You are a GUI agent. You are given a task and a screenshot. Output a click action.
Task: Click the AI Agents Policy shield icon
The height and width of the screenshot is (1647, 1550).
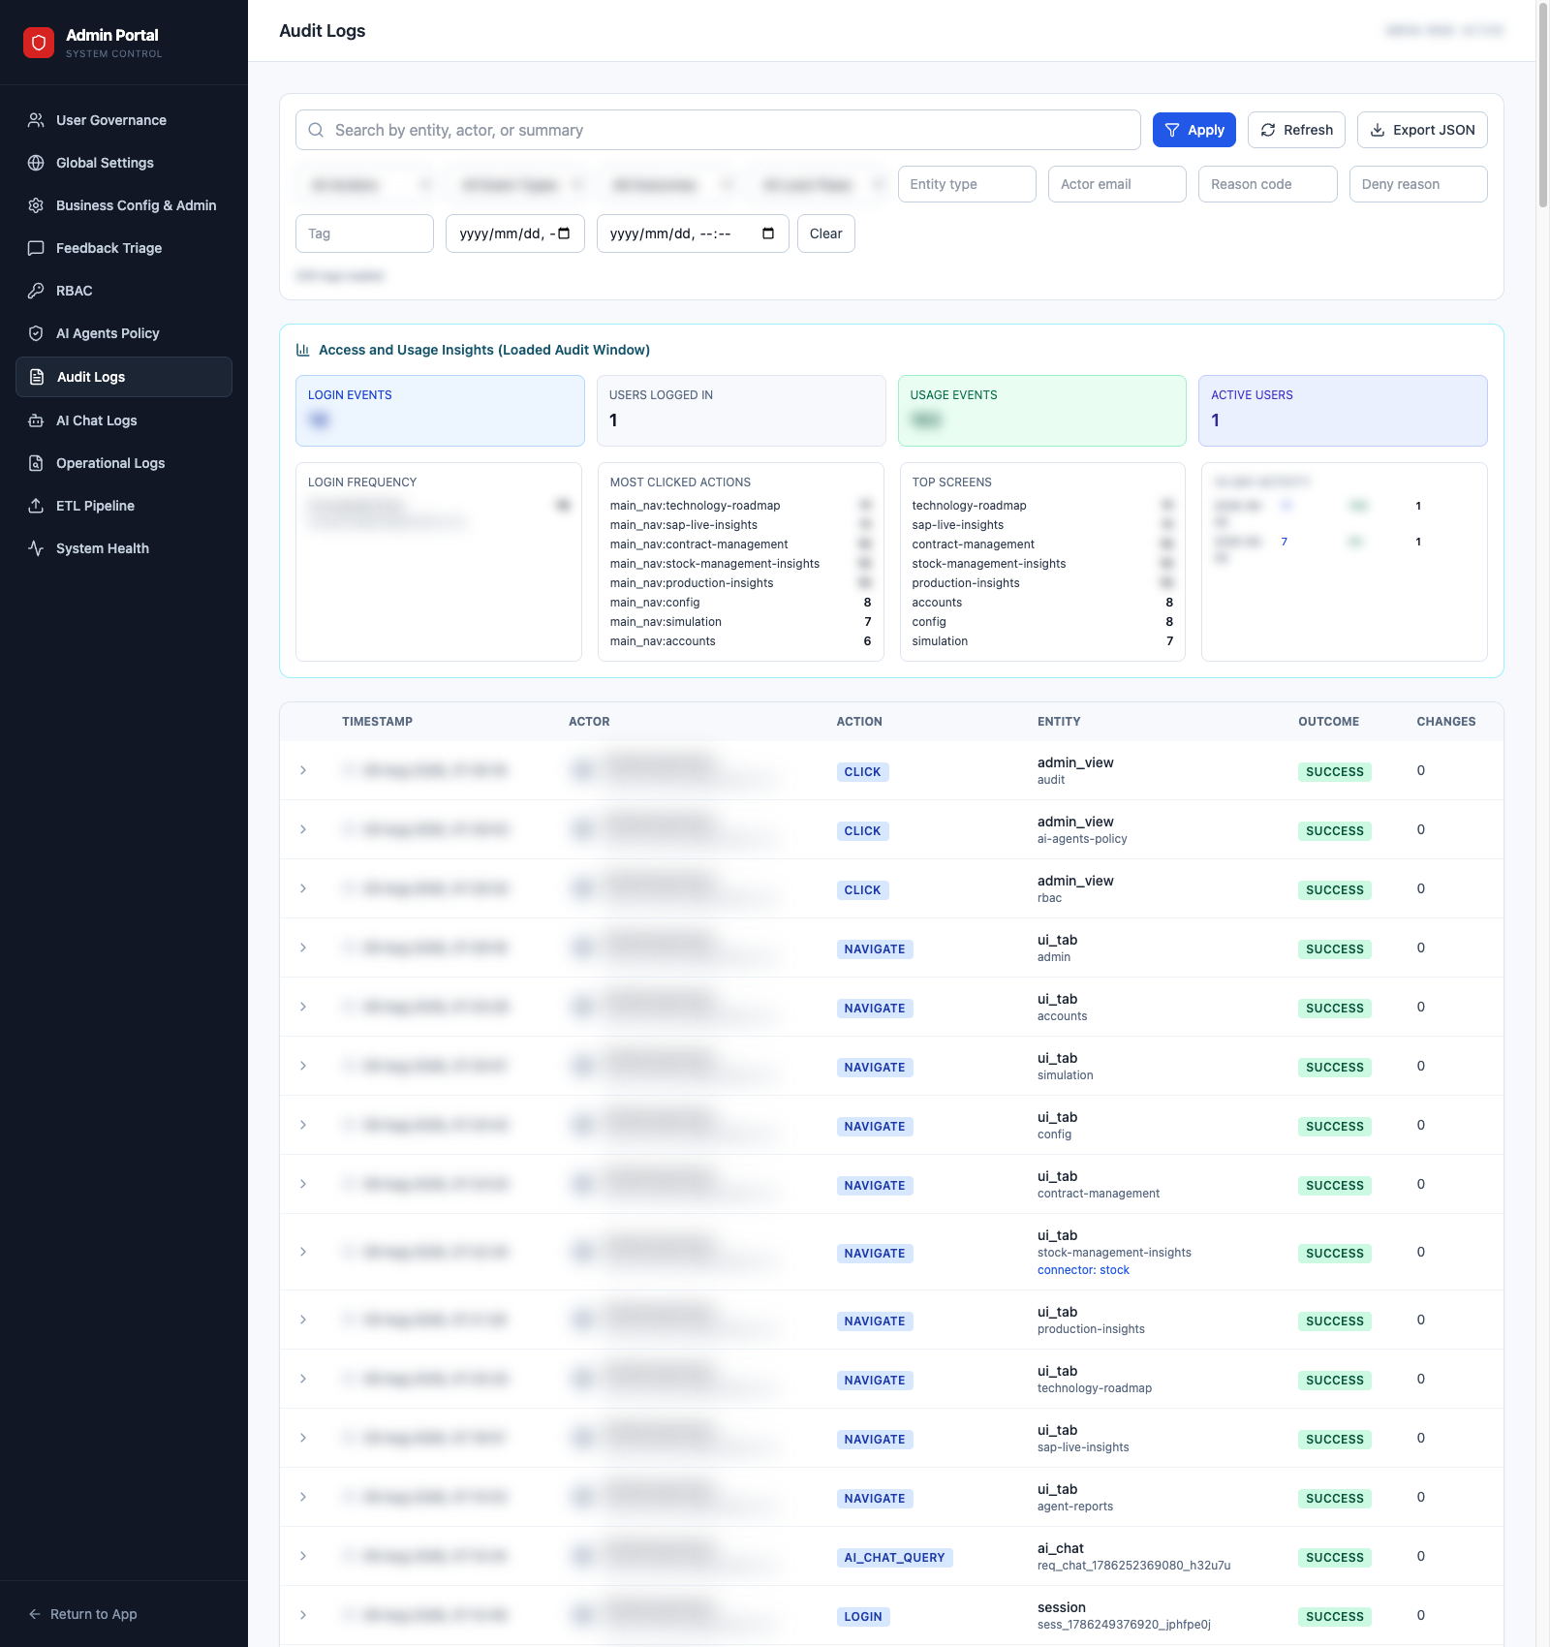click(x=36, y=333)
